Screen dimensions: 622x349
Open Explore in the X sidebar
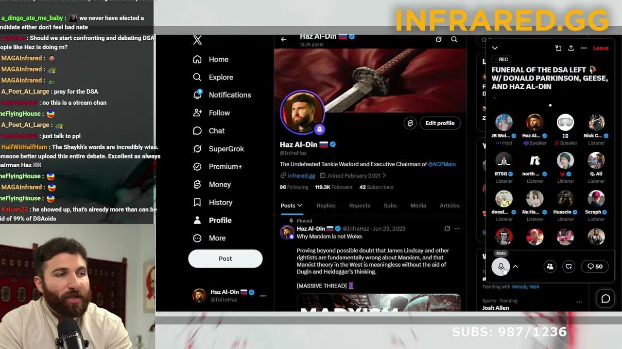tap(213, 77)
